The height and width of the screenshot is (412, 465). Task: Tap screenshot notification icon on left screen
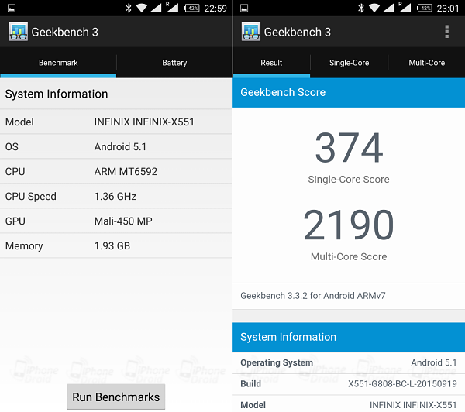(x=12, y=8)
